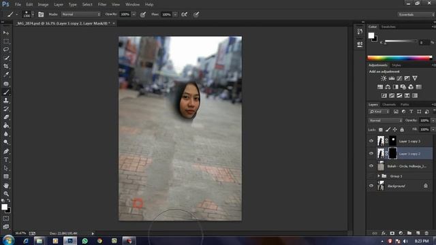The image size is (436, 245).
Task: Select the Rectangle shape tool
Action: [x=6, y=176]
